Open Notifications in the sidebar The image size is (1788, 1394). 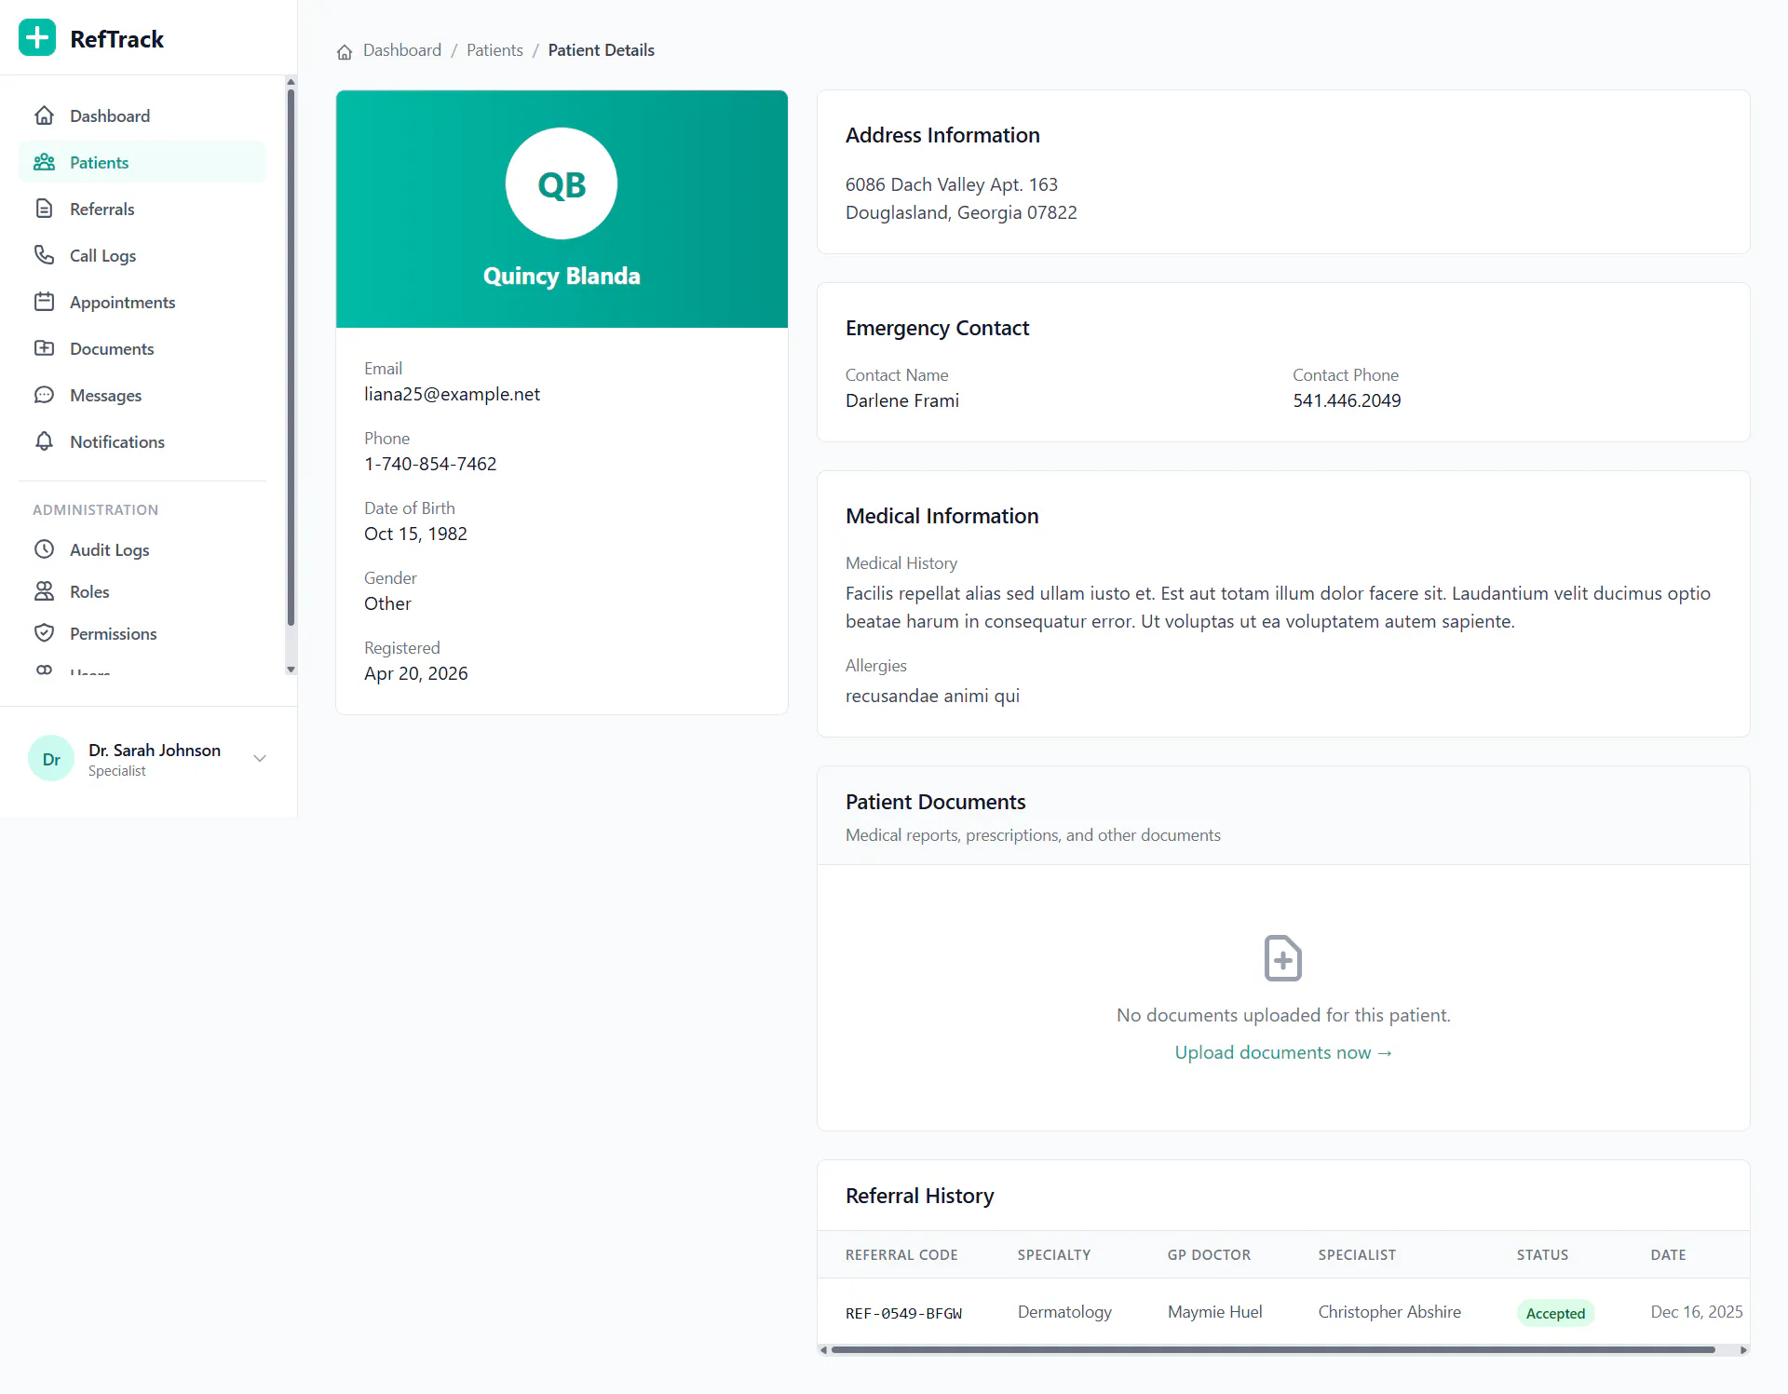(x=142, y=441)
